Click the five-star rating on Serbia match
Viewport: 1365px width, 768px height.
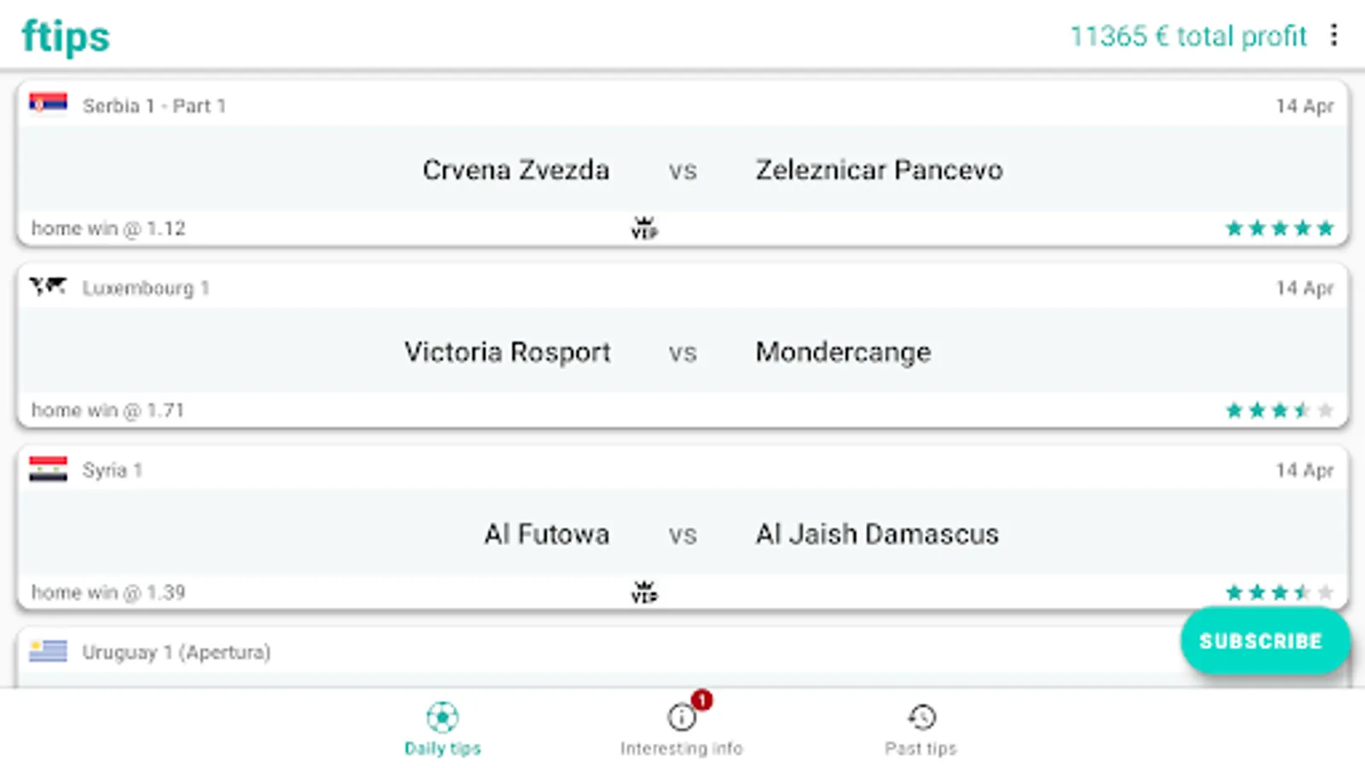point(1279,228)
